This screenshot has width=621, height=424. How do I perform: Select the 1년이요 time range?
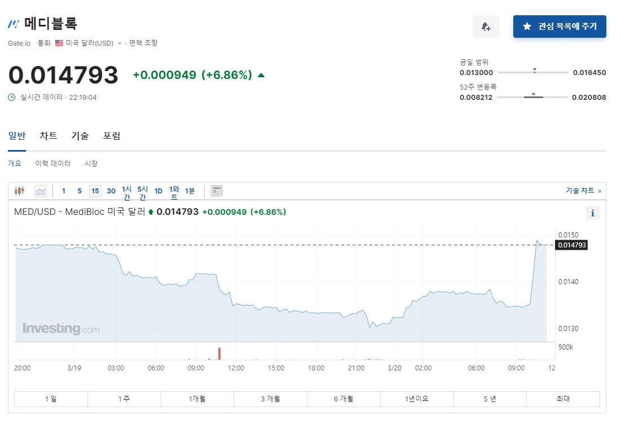pos(417,399)
